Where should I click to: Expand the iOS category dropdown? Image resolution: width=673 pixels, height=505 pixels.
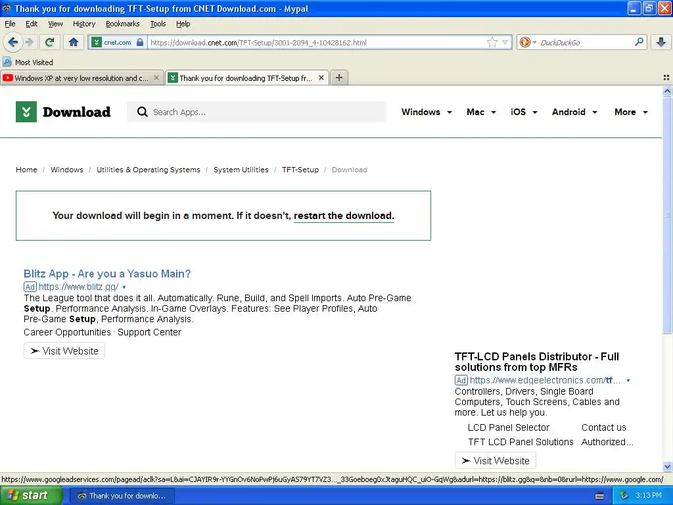pos(524,112)
